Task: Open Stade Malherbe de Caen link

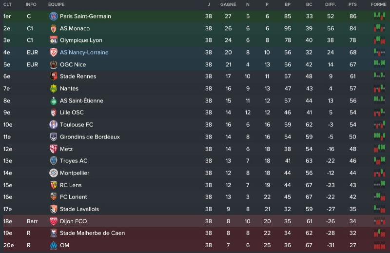Action: [92, 233]
